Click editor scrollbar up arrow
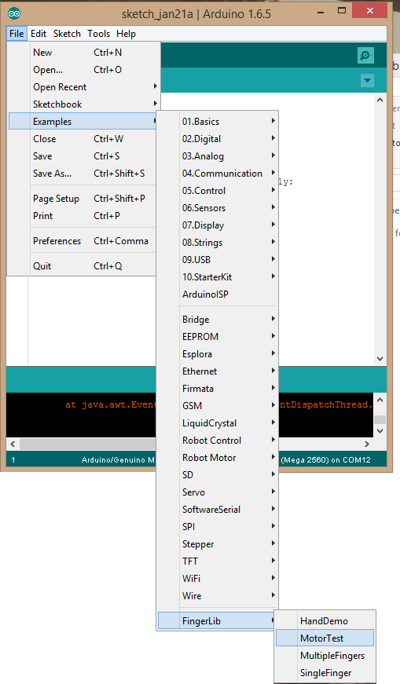 coord(380,100)
